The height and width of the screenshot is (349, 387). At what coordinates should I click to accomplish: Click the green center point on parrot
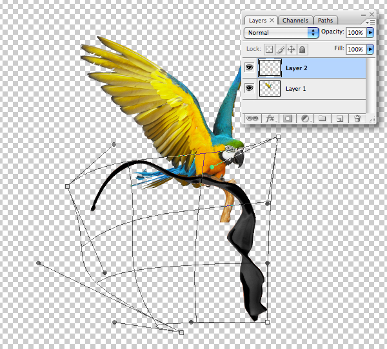(x=212, y=167)
